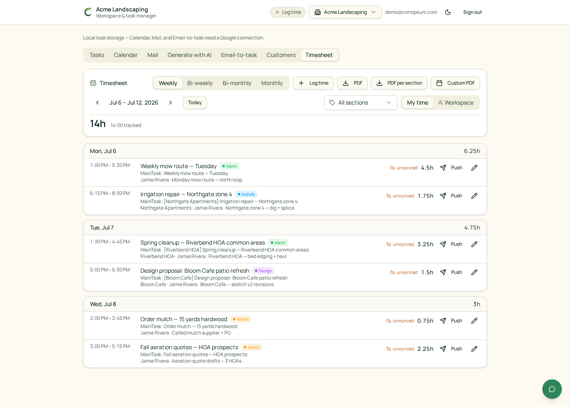Open the Tasks tab

[97, 55]
